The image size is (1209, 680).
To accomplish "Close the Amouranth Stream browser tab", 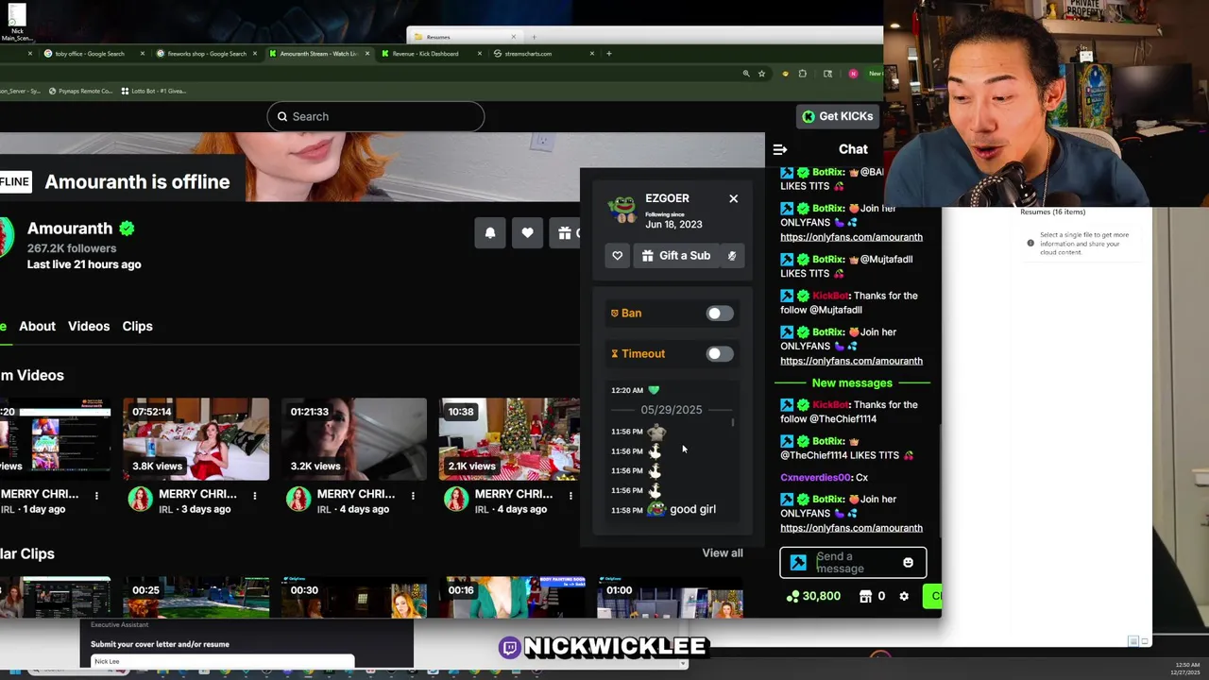I will pos(367,54).
